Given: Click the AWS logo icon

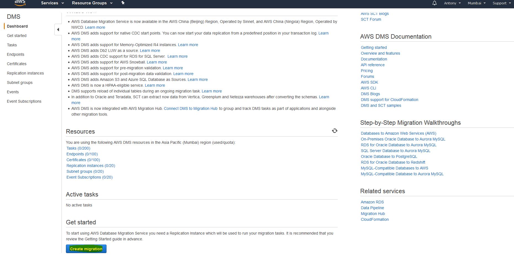Looking at the screenshot, I should point(20,3).
